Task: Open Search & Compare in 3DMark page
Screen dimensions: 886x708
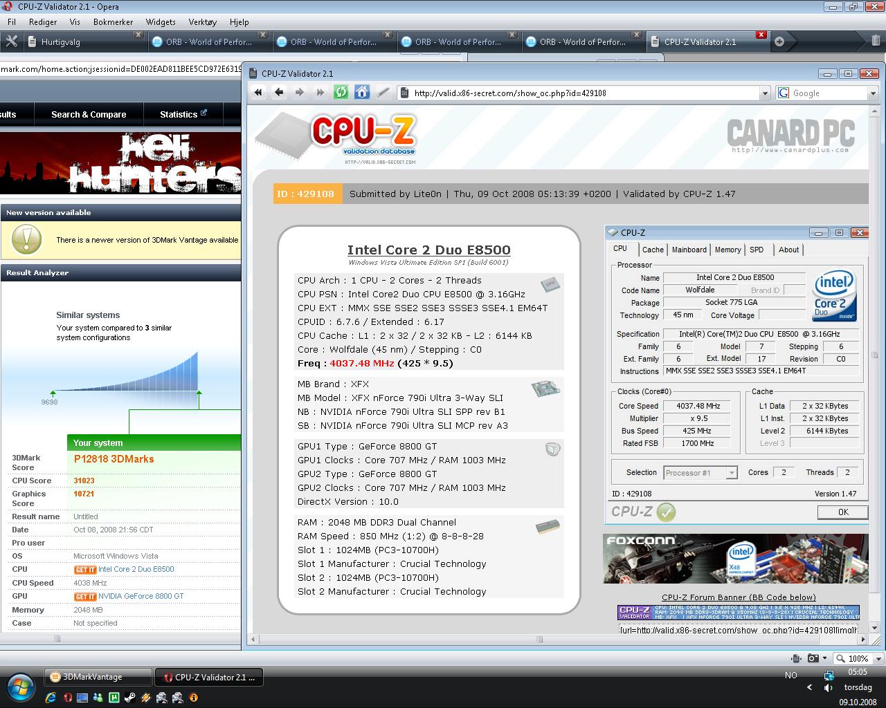Action: tap(89, 114)
